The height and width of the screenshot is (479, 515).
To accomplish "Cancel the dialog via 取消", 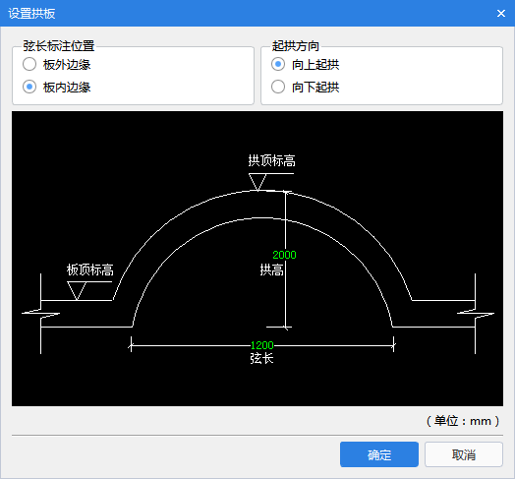I will (464, 454).
